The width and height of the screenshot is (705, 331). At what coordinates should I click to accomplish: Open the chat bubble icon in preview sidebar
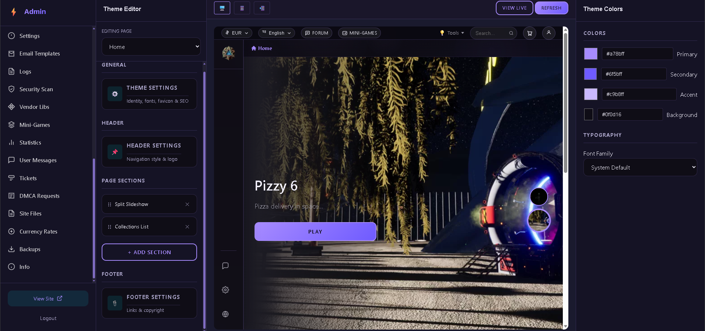[225, 266]
